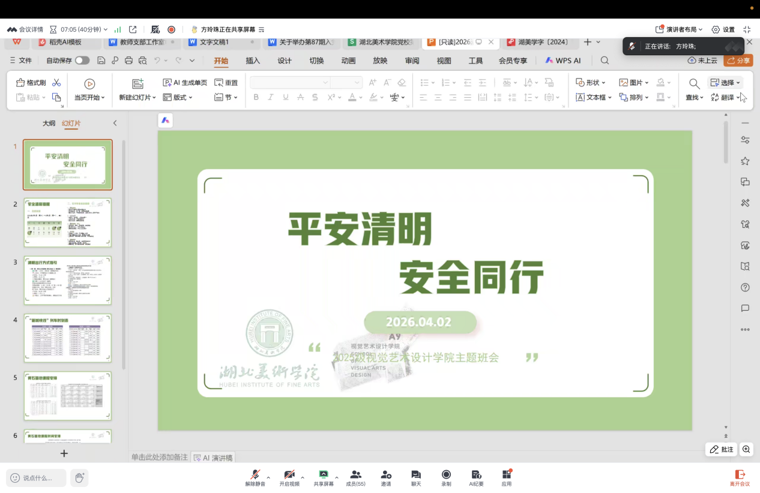Click the print icon in quick toolbar
The image size is (760, 493).
(128, 61)
